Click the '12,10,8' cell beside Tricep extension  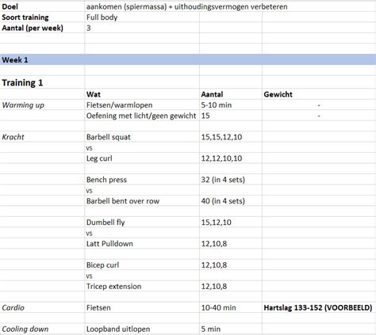point(231,286)
